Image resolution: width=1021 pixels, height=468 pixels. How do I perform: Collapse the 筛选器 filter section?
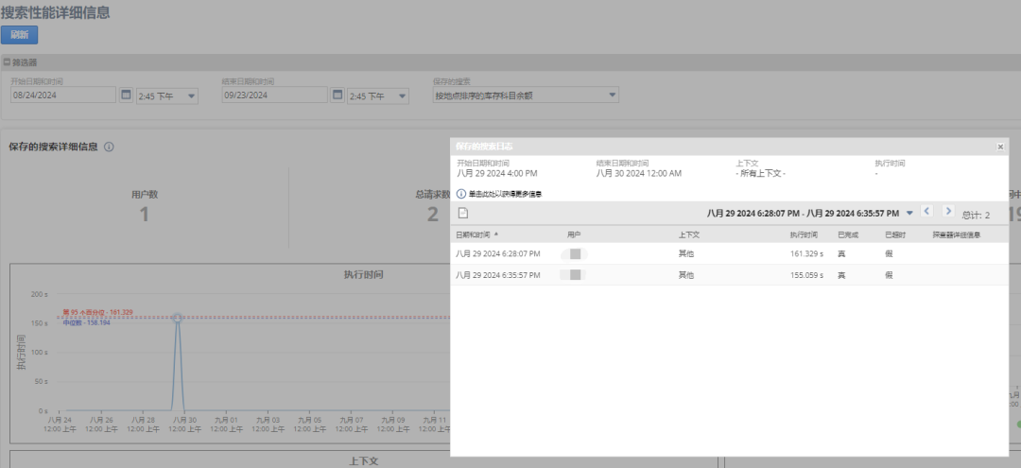[x=8, y=62]
